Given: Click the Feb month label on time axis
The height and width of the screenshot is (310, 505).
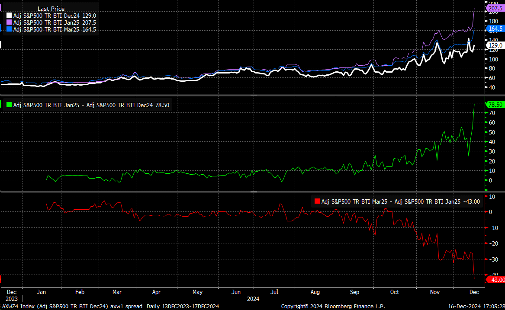Looking at the screenshot, I should [x=80, y=292].
